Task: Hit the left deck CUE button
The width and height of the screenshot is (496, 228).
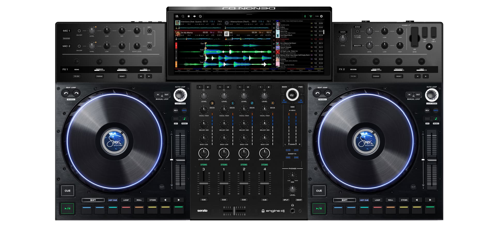Action: coord(67,191)
